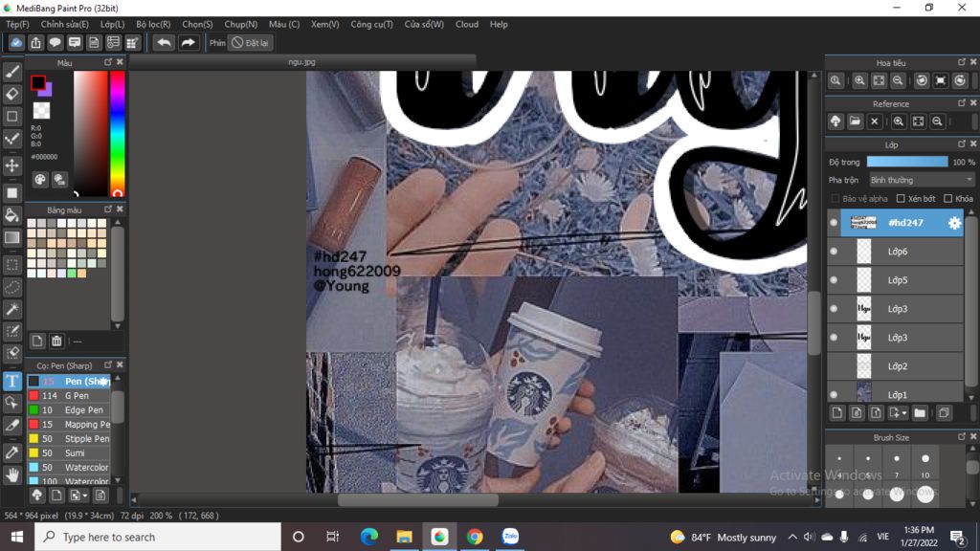This screenshot has height=551, width=980.
Task: Clear the Reference image with the X icon
Action: (875, 121)
